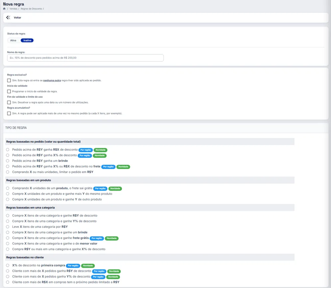Screen dimensions: 331x288
Task: Select Cliente com mais de X pedidos ganha R$Y
Action: [8, 271]
